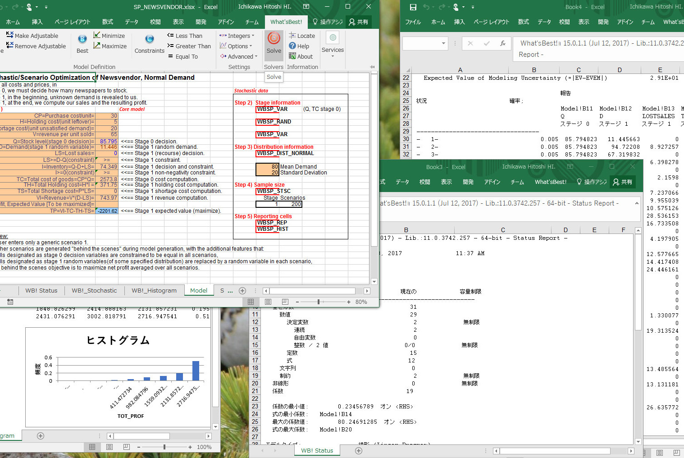Add new sheet in Book3 next to WB! Status
The width and height of the screenshot is (684, 458).
[359, 450]
